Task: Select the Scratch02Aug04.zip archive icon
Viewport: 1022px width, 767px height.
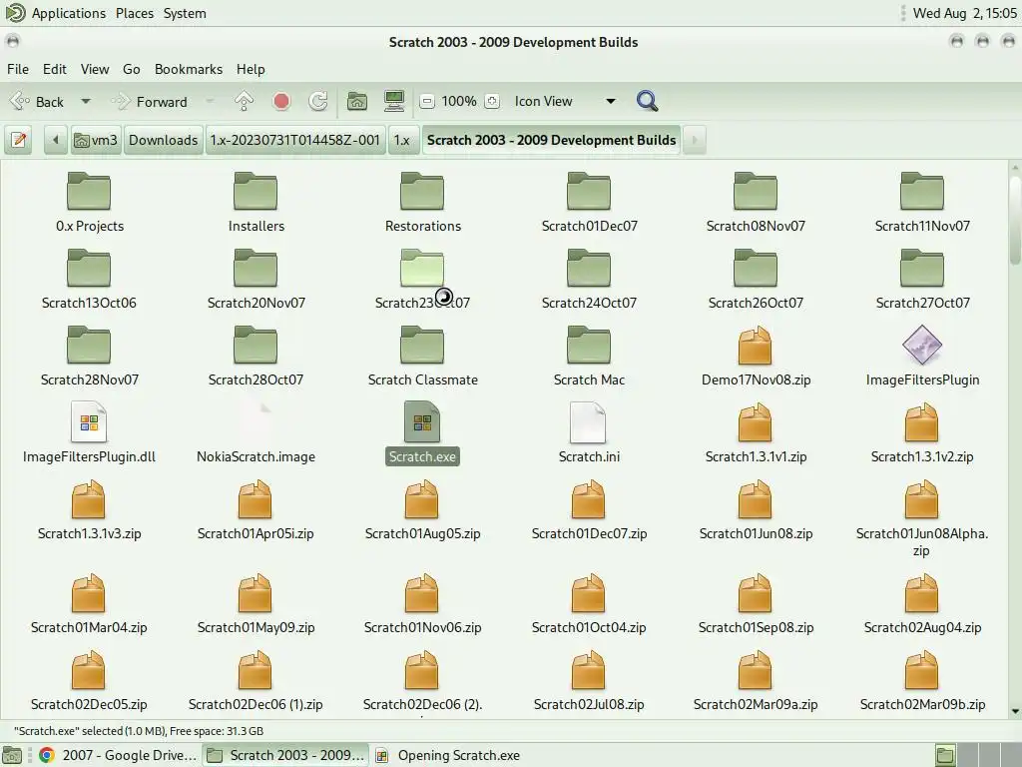Action: pos(921,593)
